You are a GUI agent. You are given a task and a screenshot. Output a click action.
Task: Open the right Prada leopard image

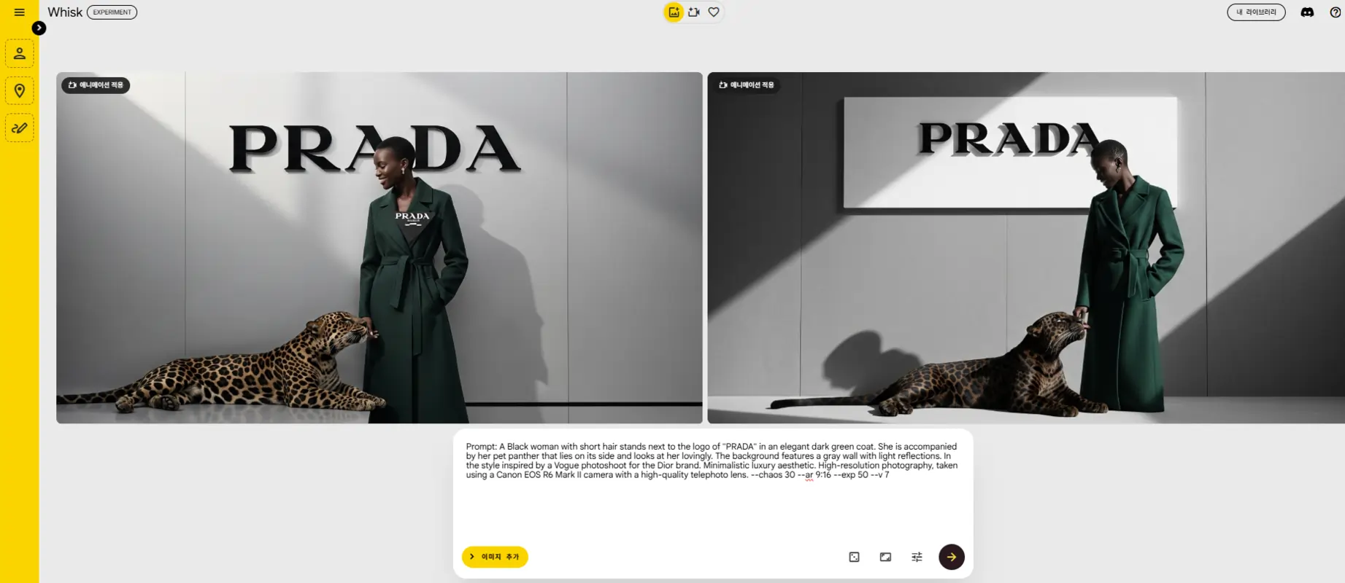point(1026,248)
